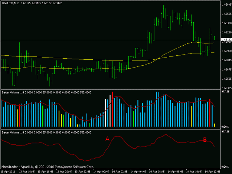
Task: Click the 1.63645 price axis value
Action: [226, 5]
